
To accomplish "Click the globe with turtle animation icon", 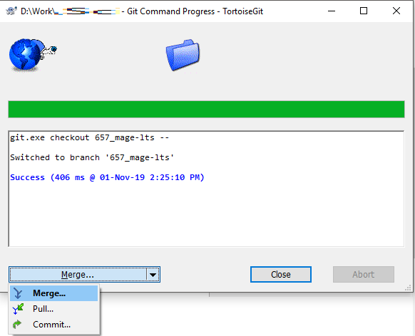I will 33,55.
